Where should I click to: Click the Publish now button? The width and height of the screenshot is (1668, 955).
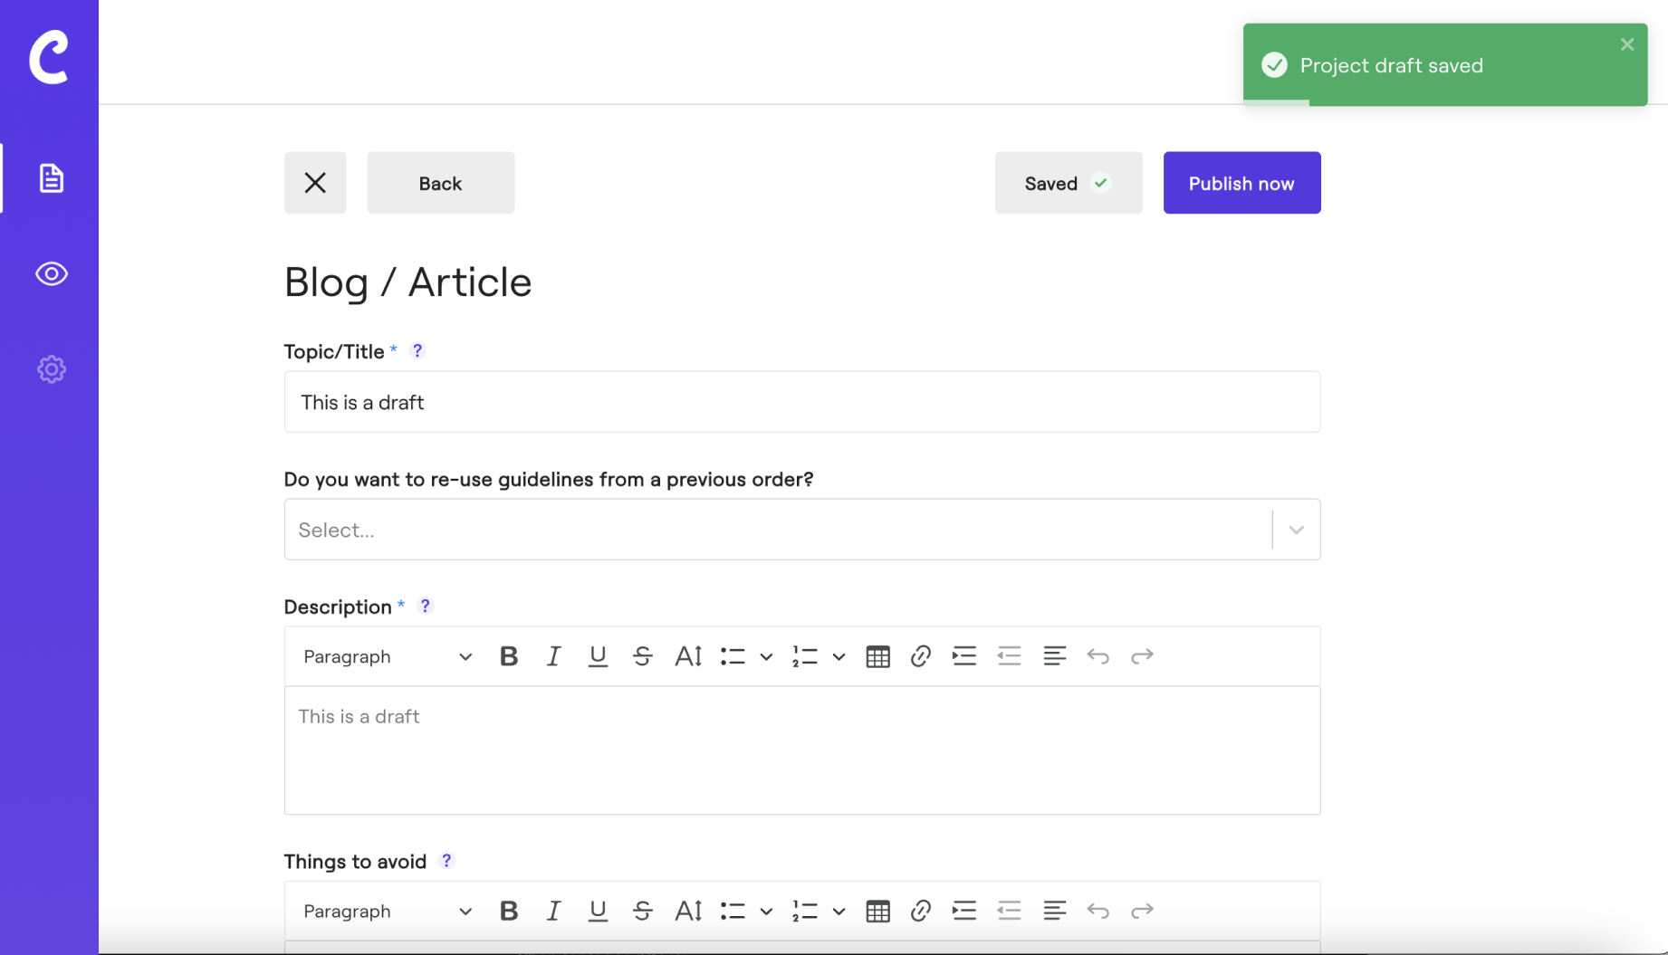(1241, 183)
